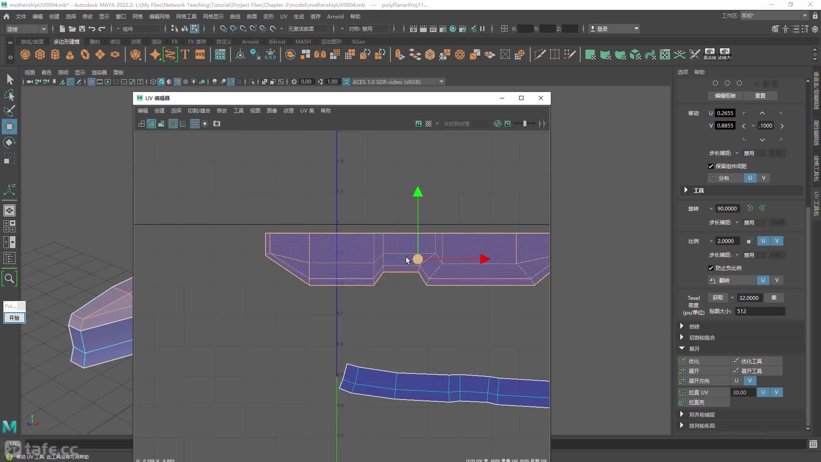The image size is (821, 462).
Task: Click the redo arrow in status line
Action: point(102,29)
